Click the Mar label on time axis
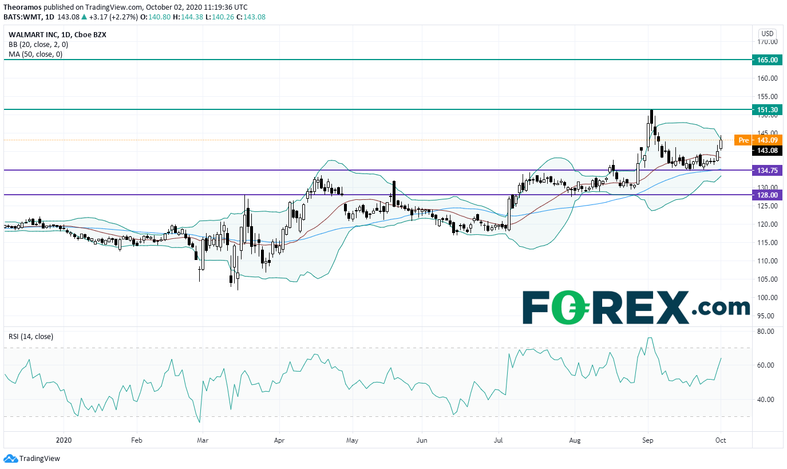787x469 pixels. [x=201, y=441]
